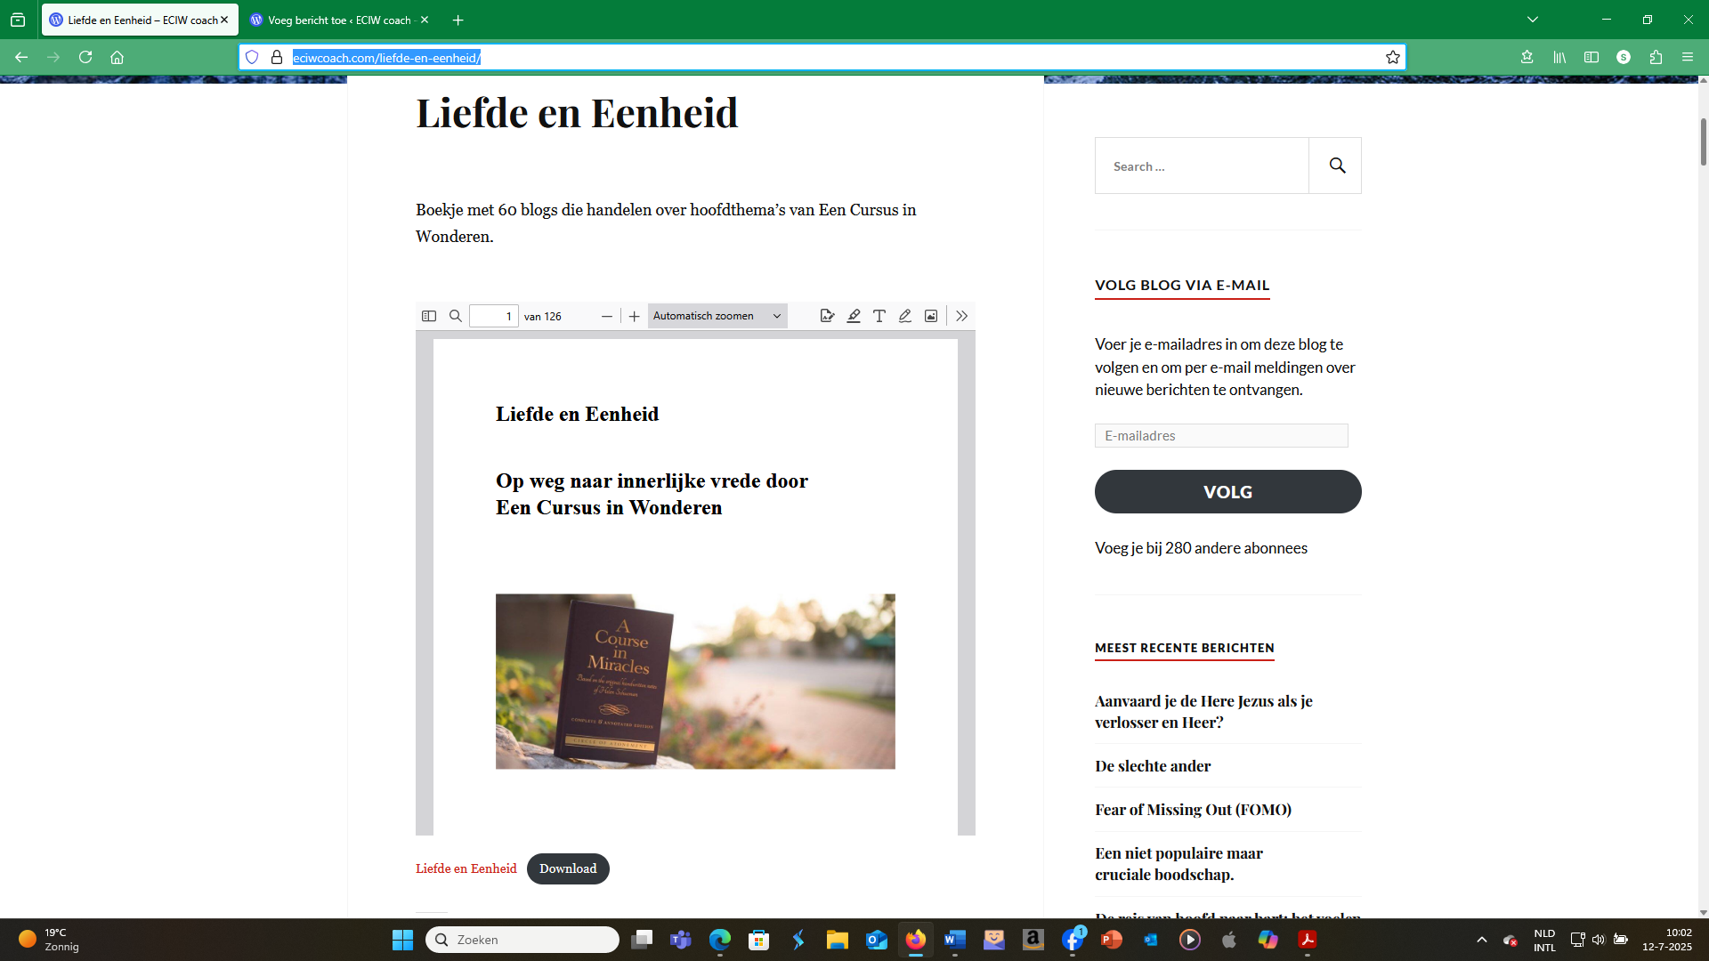Toggle bookmark star in address bar
Image resolution: width=1709 pixels, height=961 pixels.
click(x=1393, y=57)
